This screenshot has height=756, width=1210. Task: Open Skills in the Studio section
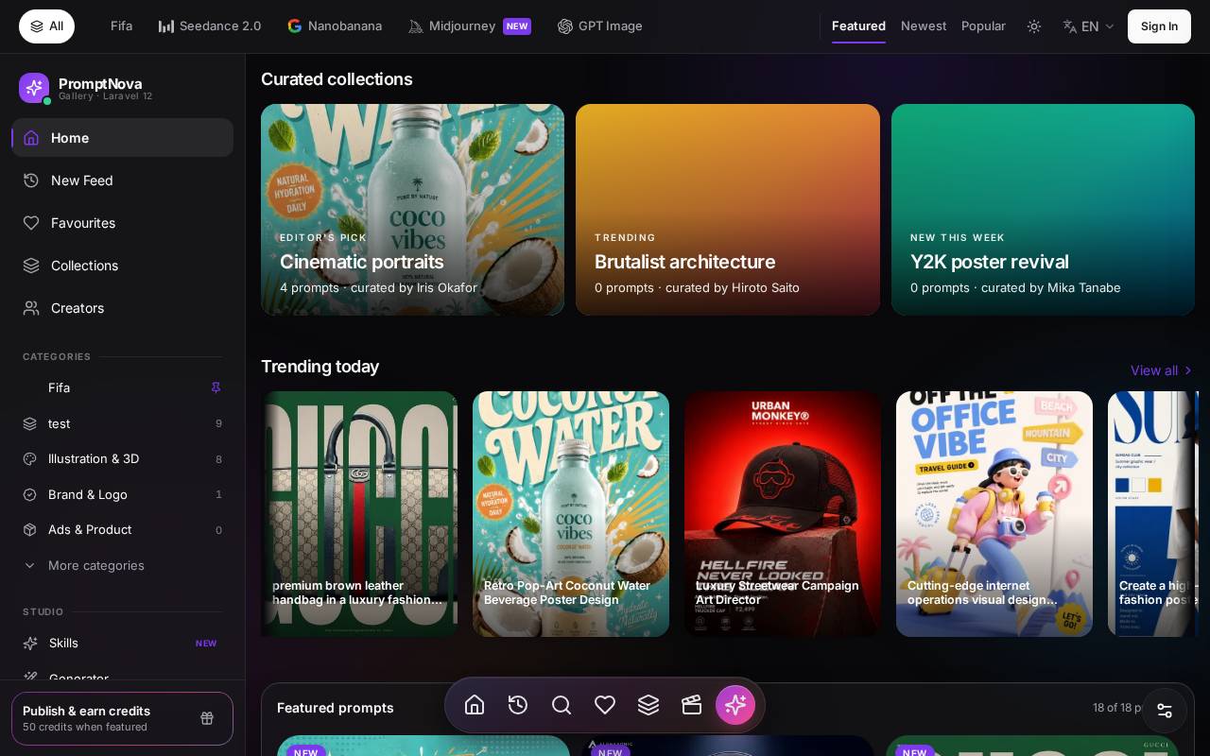pos(123,643)
